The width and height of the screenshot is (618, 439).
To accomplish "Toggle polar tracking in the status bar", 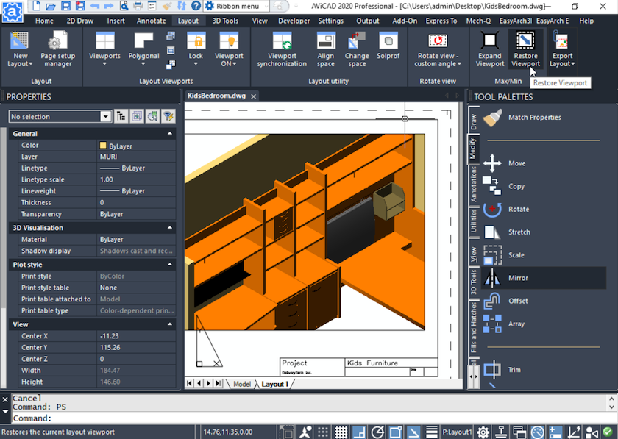I will click(377, 432).
